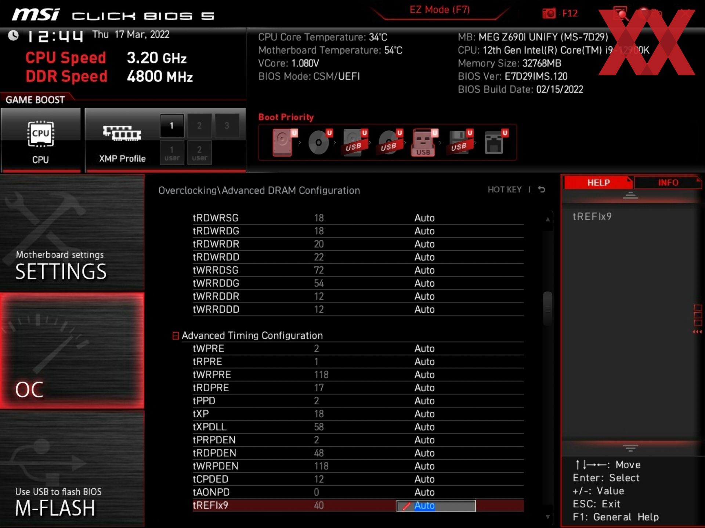
Task: Select the tWRRDDR row label
Action: (216, 296)
